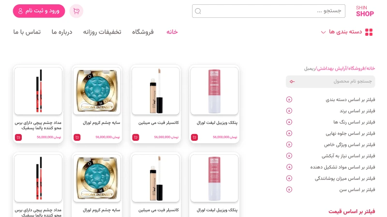Click user icon in login button
This screenshot has width=387, height=217.
tap(20, 11)
